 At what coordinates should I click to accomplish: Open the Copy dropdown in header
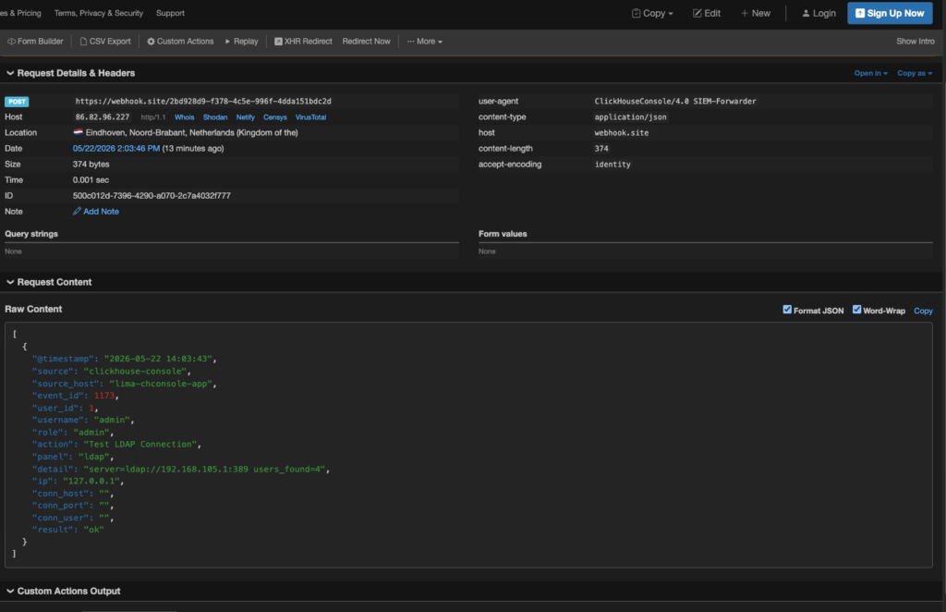pyautogui.click(x=652, y=13)
